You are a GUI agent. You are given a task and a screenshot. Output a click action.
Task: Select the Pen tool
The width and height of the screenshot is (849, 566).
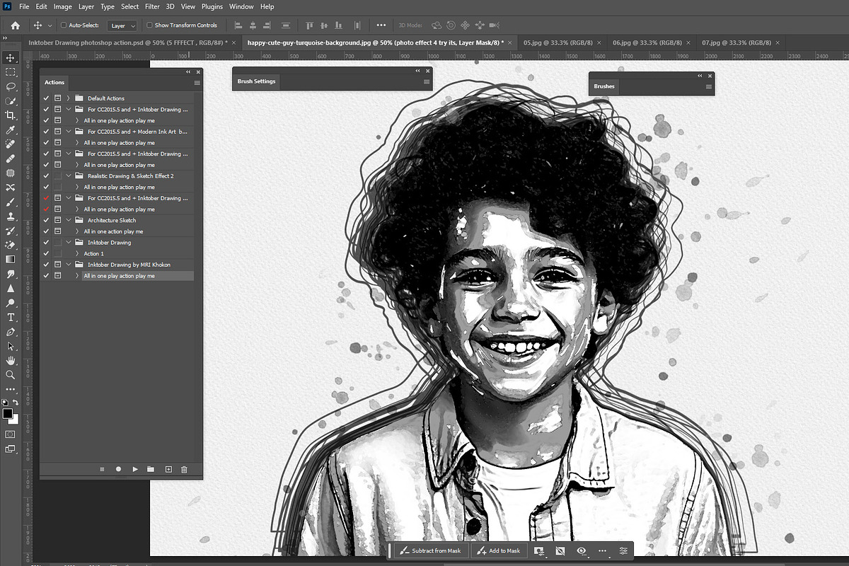pos(11,332)
